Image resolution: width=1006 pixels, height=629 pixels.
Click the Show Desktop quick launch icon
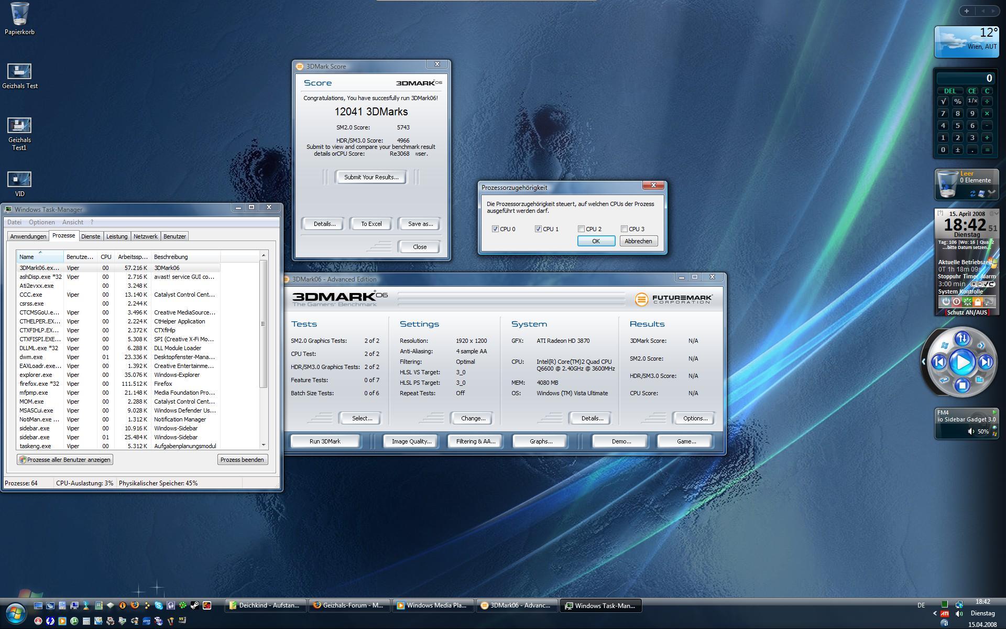pyautogui.click(x=38, y=605)
